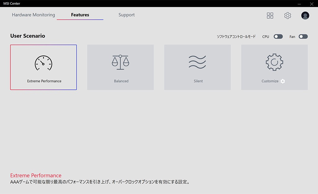This screenshot has height=194, width=318.
Task: Go to the Support tab
Action: coord(126,15)
